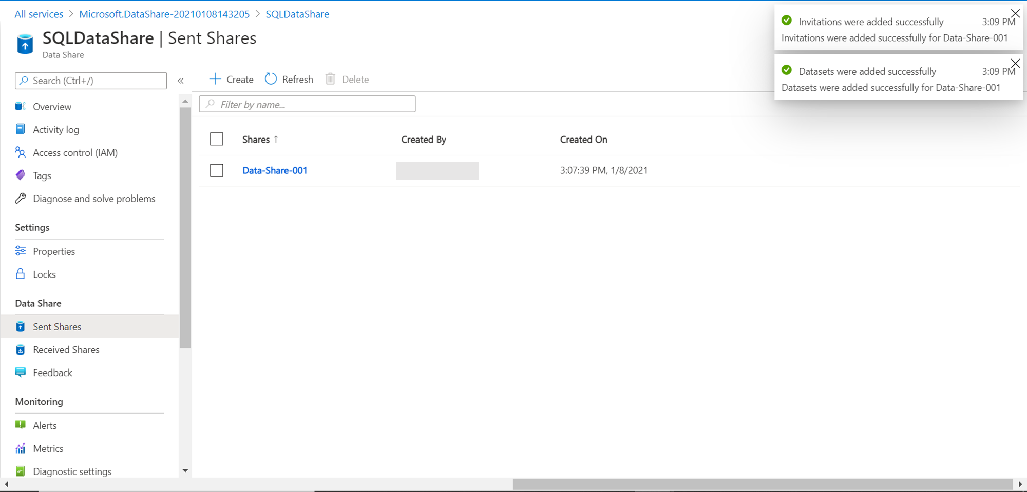Click the Diagnostic settings icon
The image size is (1027, 492).
click(21, 471)
